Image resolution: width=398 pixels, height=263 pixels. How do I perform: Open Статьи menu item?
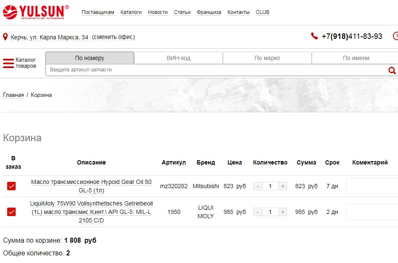point(182,12)
